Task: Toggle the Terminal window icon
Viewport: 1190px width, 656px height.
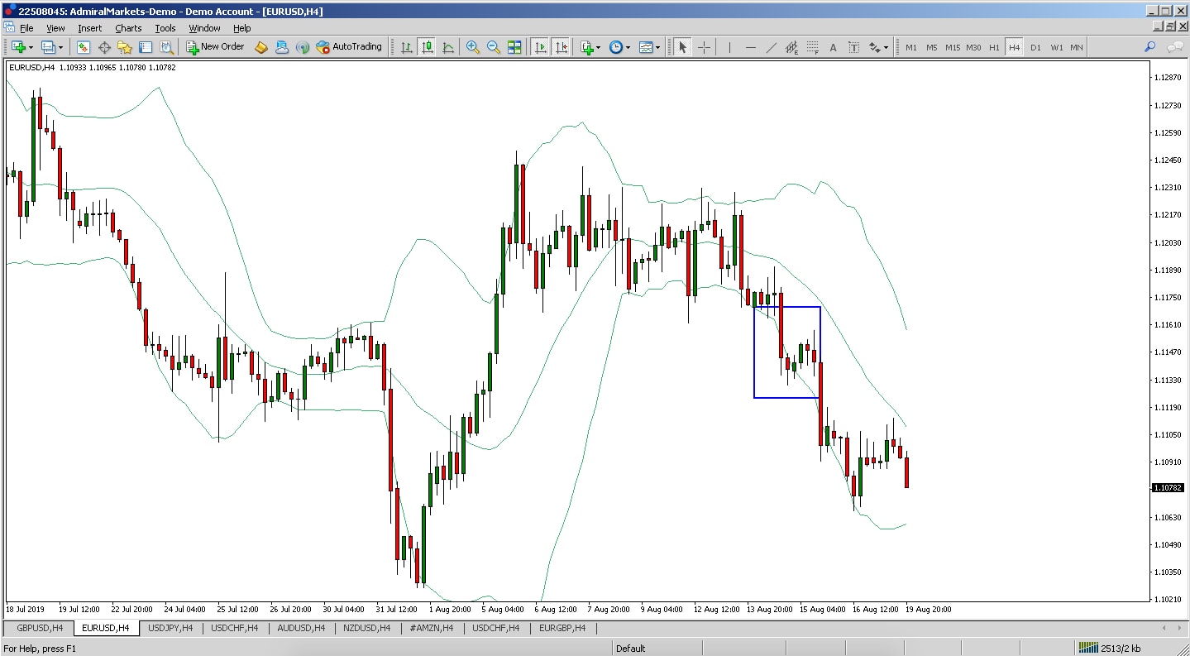Action: (146, 47)
